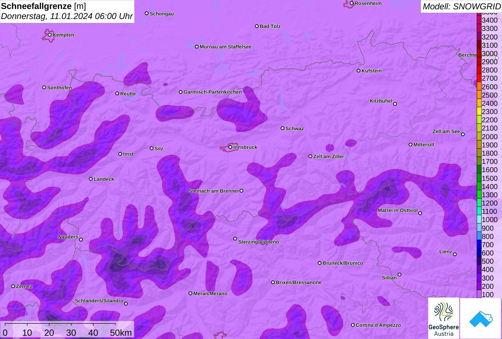Screen dimensions: 502x339
Task: Select the 2300 m yellow legend swatch
Action: point(479,112)
